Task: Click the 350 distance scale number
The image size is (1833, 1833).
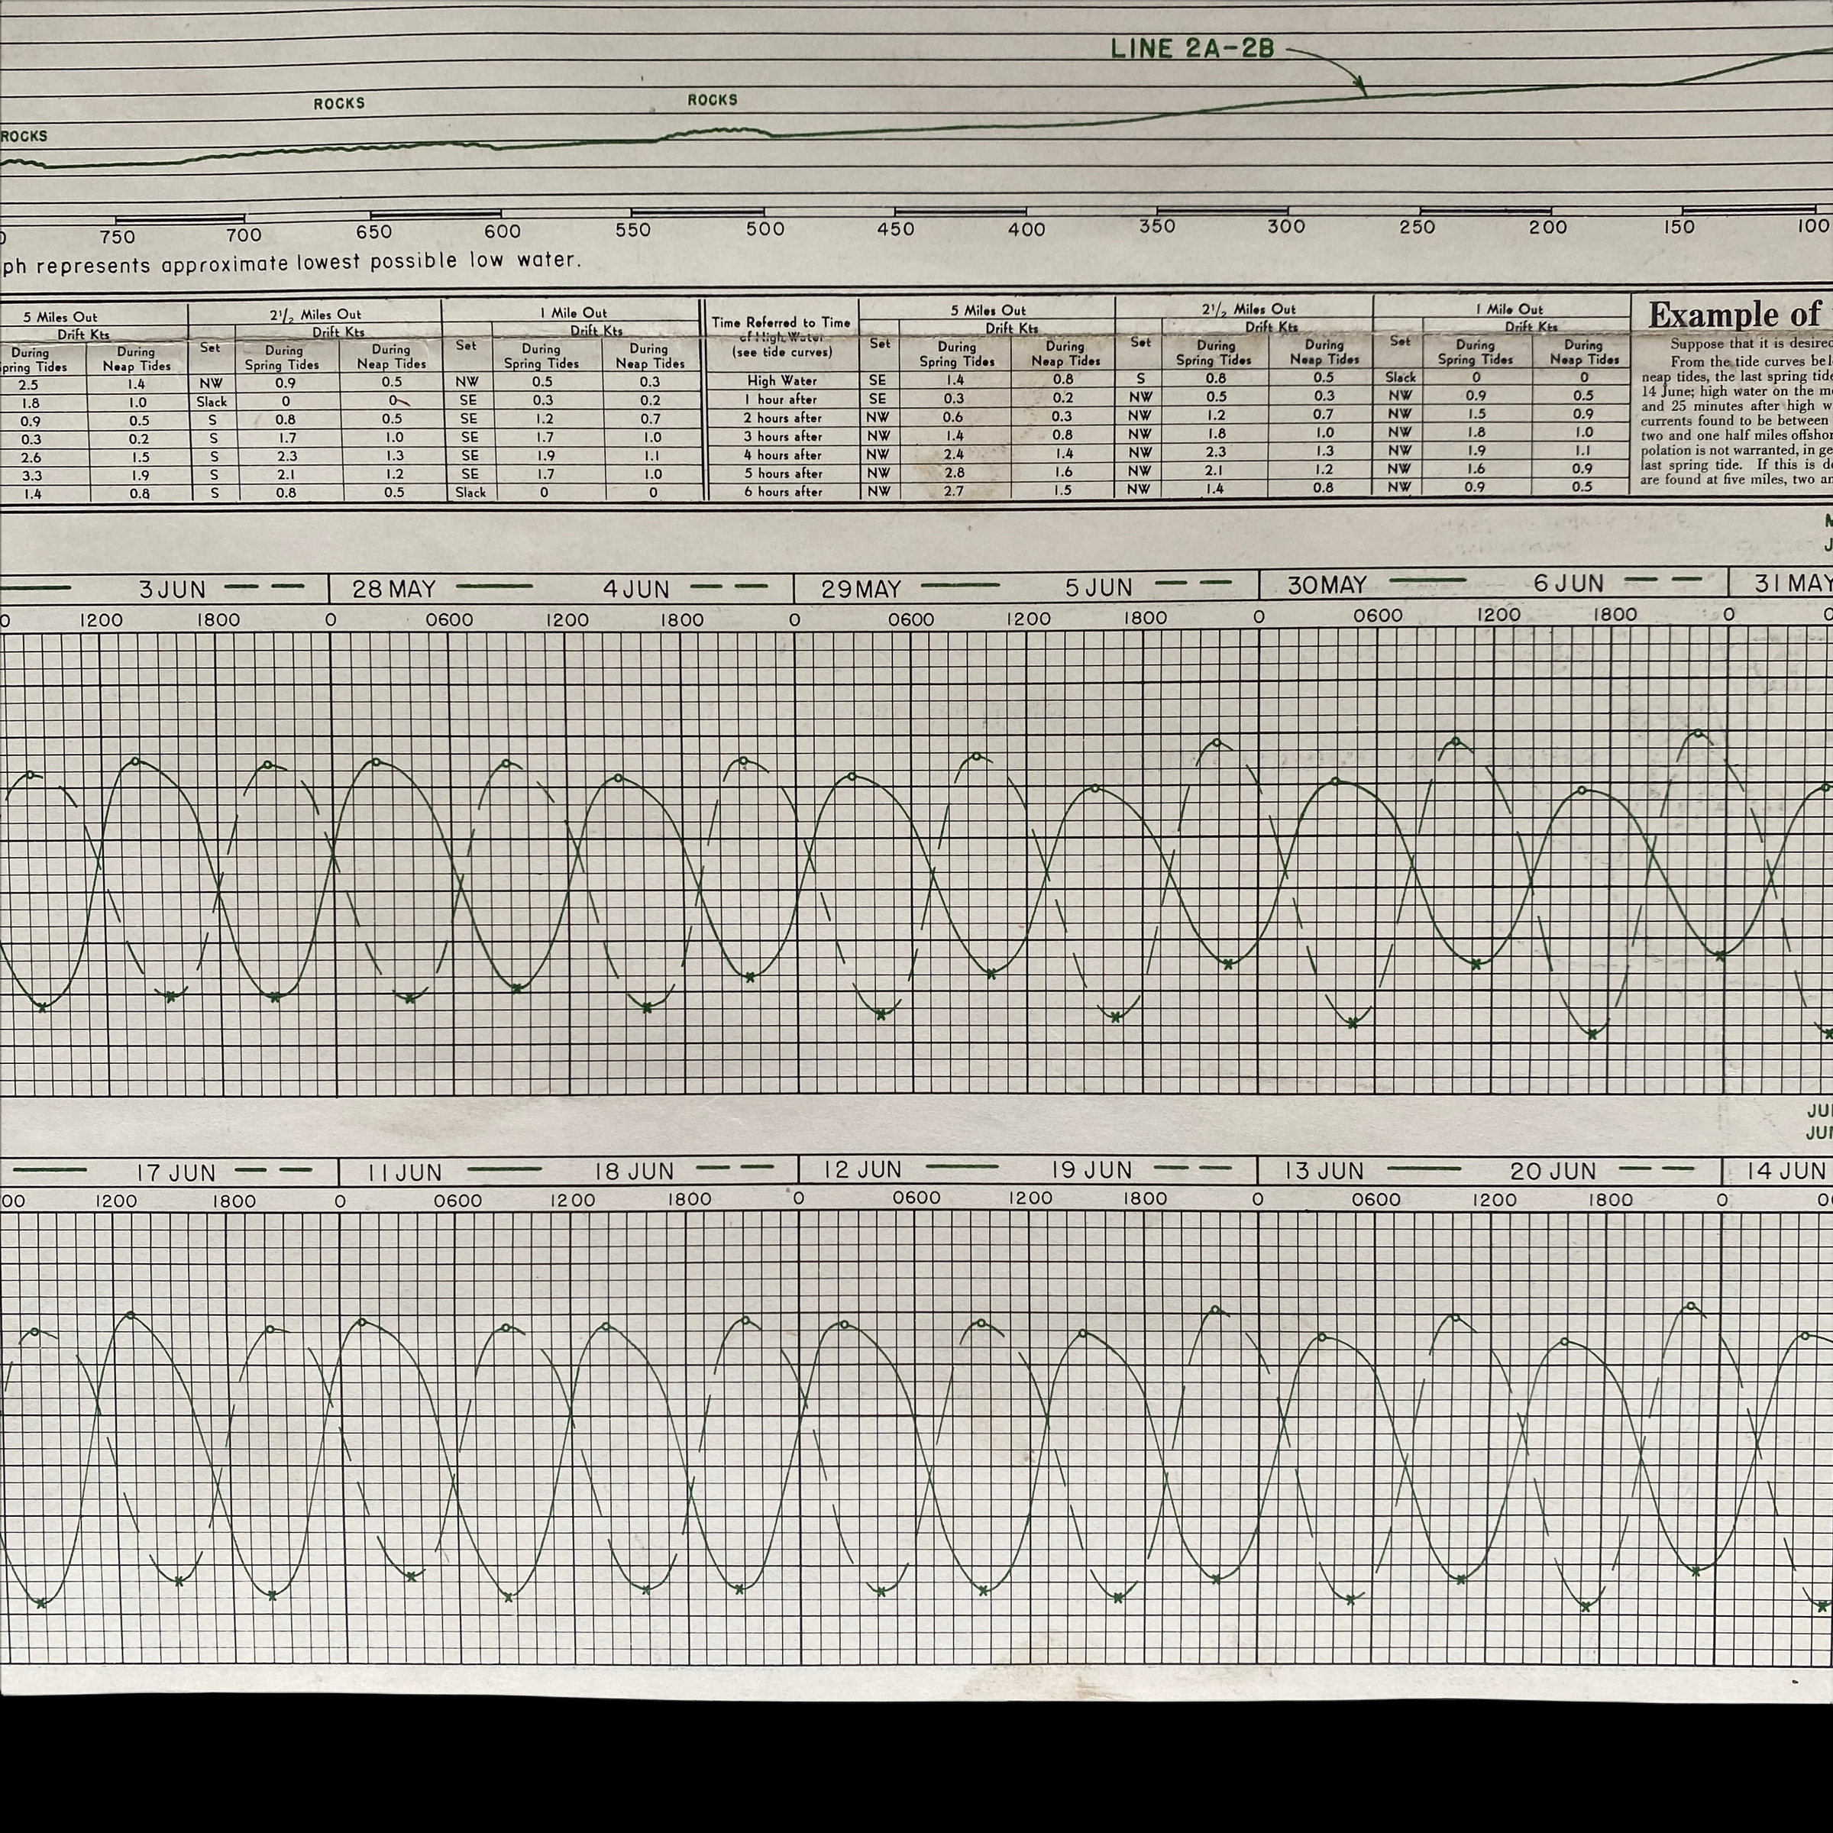Action: [1156, 226]
